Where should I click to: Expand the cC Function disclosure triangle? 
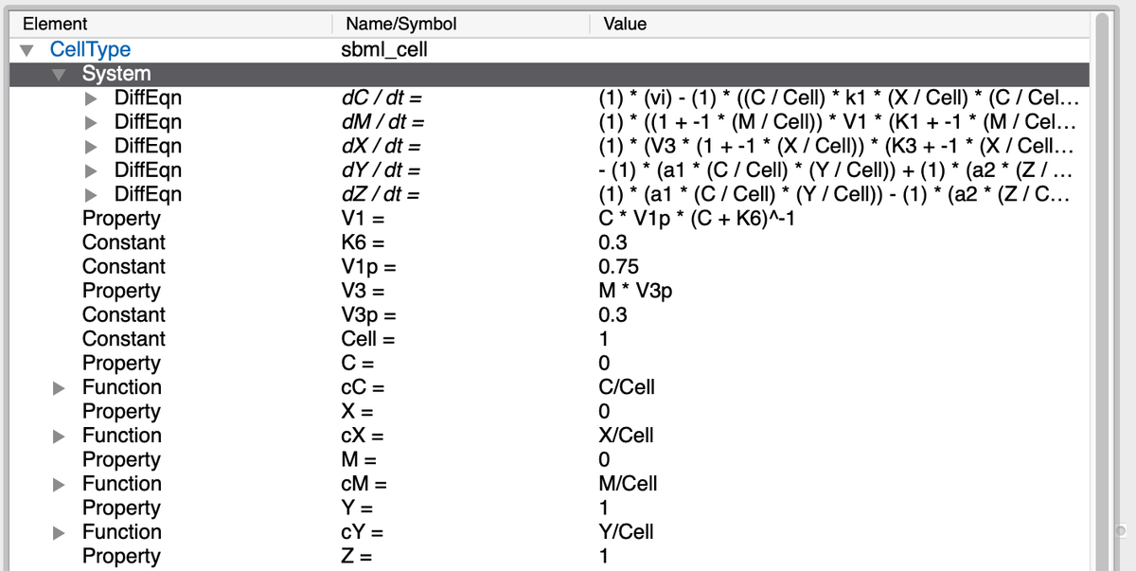(x=61, y=387)
